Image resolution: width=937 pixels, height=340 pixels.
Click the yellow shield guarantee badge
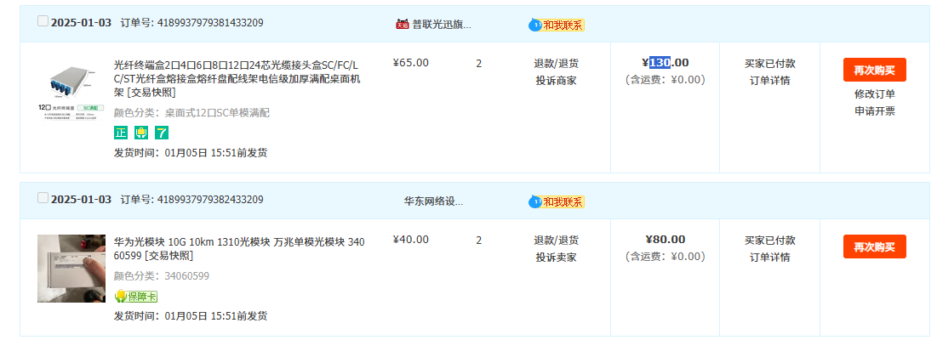141,133
